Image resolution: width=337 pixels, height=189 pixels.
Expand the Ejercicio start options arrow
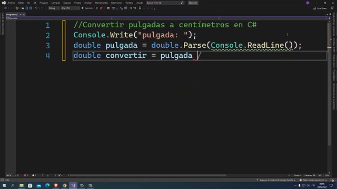coord(94,8)
